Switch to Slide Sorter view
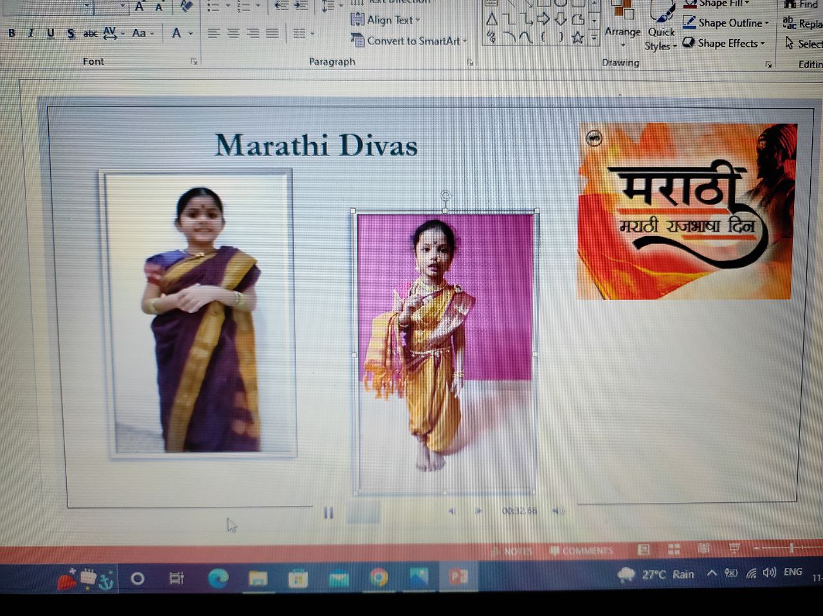 (674, 549)
